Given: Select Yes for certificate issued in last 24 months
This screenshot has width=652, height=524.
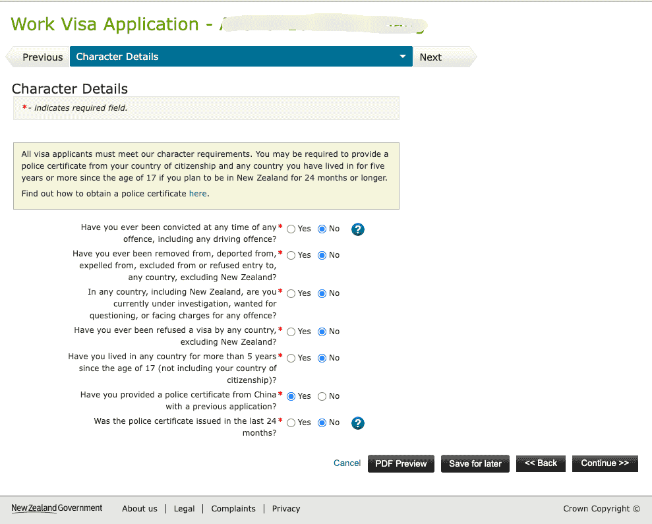Looking at the screenshot, I should tap(291, 423).
